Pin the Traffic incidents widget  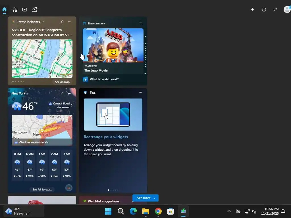point(62,22)
